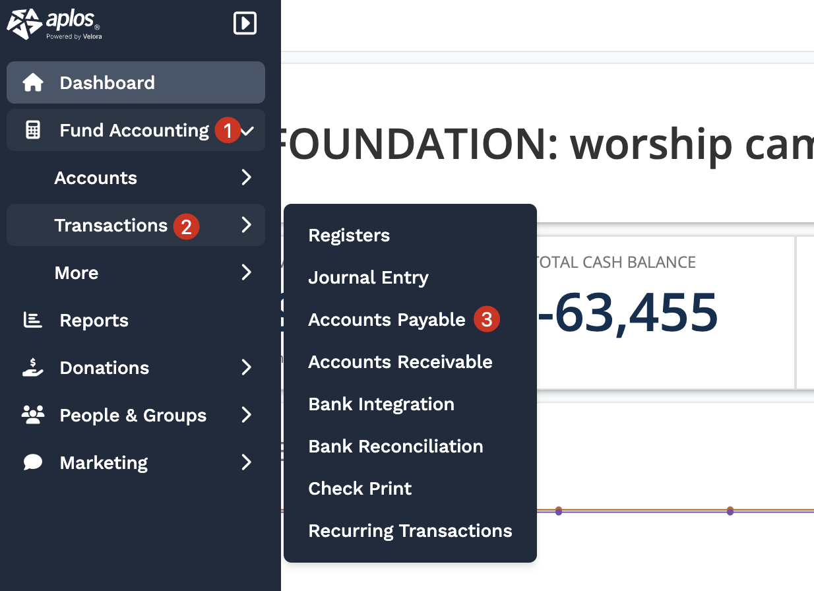Open Bank Reconciliation
Image resolution: width=814 pixels, height=591 pixels.
point(395,447)
